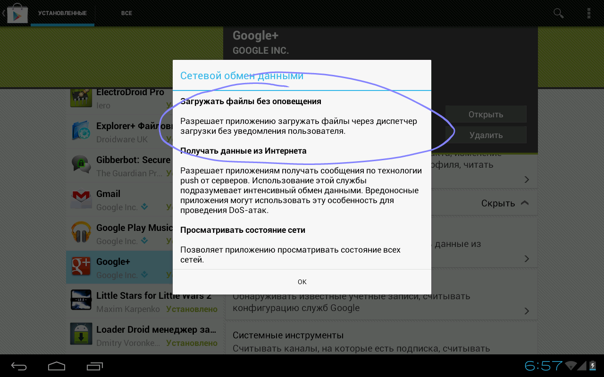Tap 'Просматривать состояние сети' permission heading
604x377 pixels.
[243, 230]
